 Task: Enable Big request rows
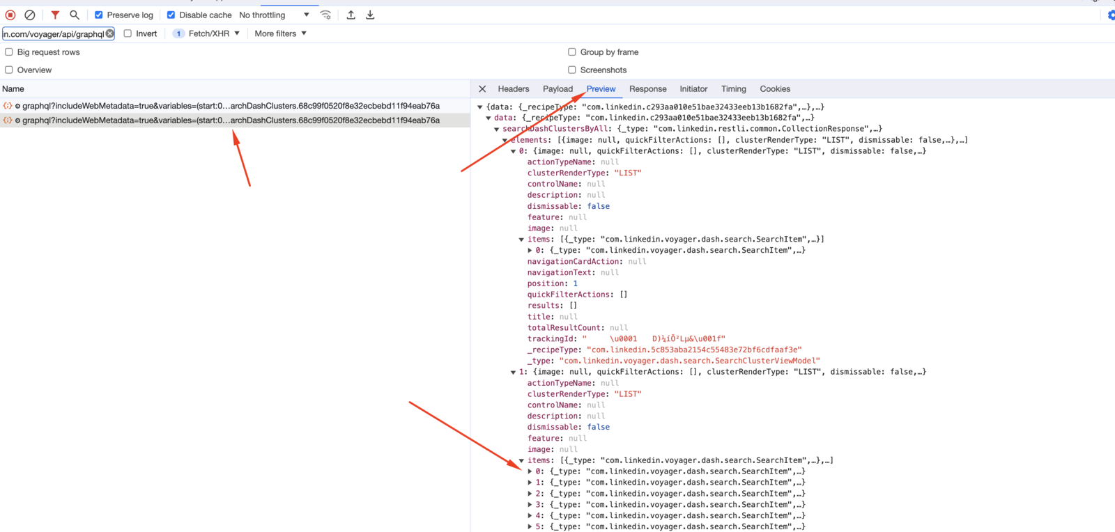click(9, 52)
